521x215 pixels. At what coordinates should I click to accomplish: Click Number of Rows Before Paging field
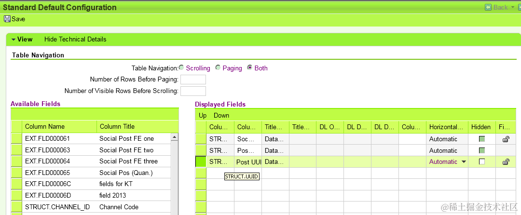click(193, 80)
